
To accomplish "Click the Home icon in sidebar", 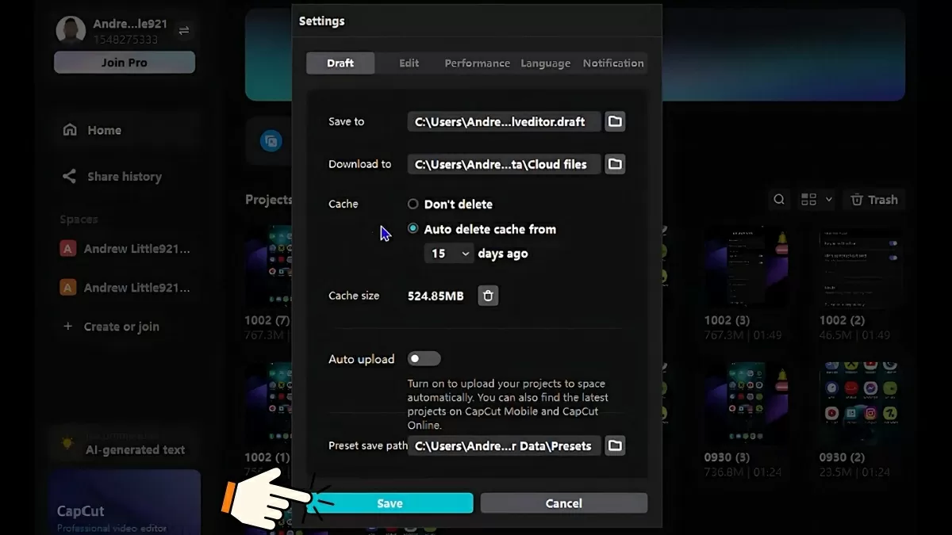I will tap(71, 130).
